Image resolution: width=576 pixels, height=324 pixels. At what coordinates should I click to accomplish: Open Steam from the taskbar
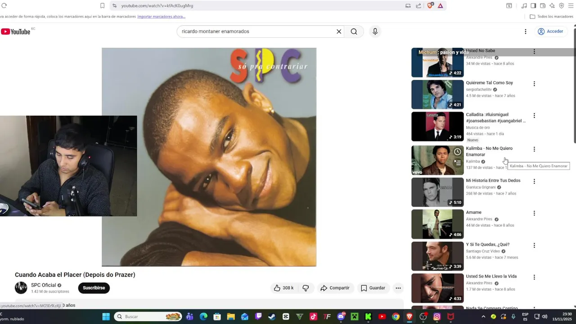click(272, 317)
